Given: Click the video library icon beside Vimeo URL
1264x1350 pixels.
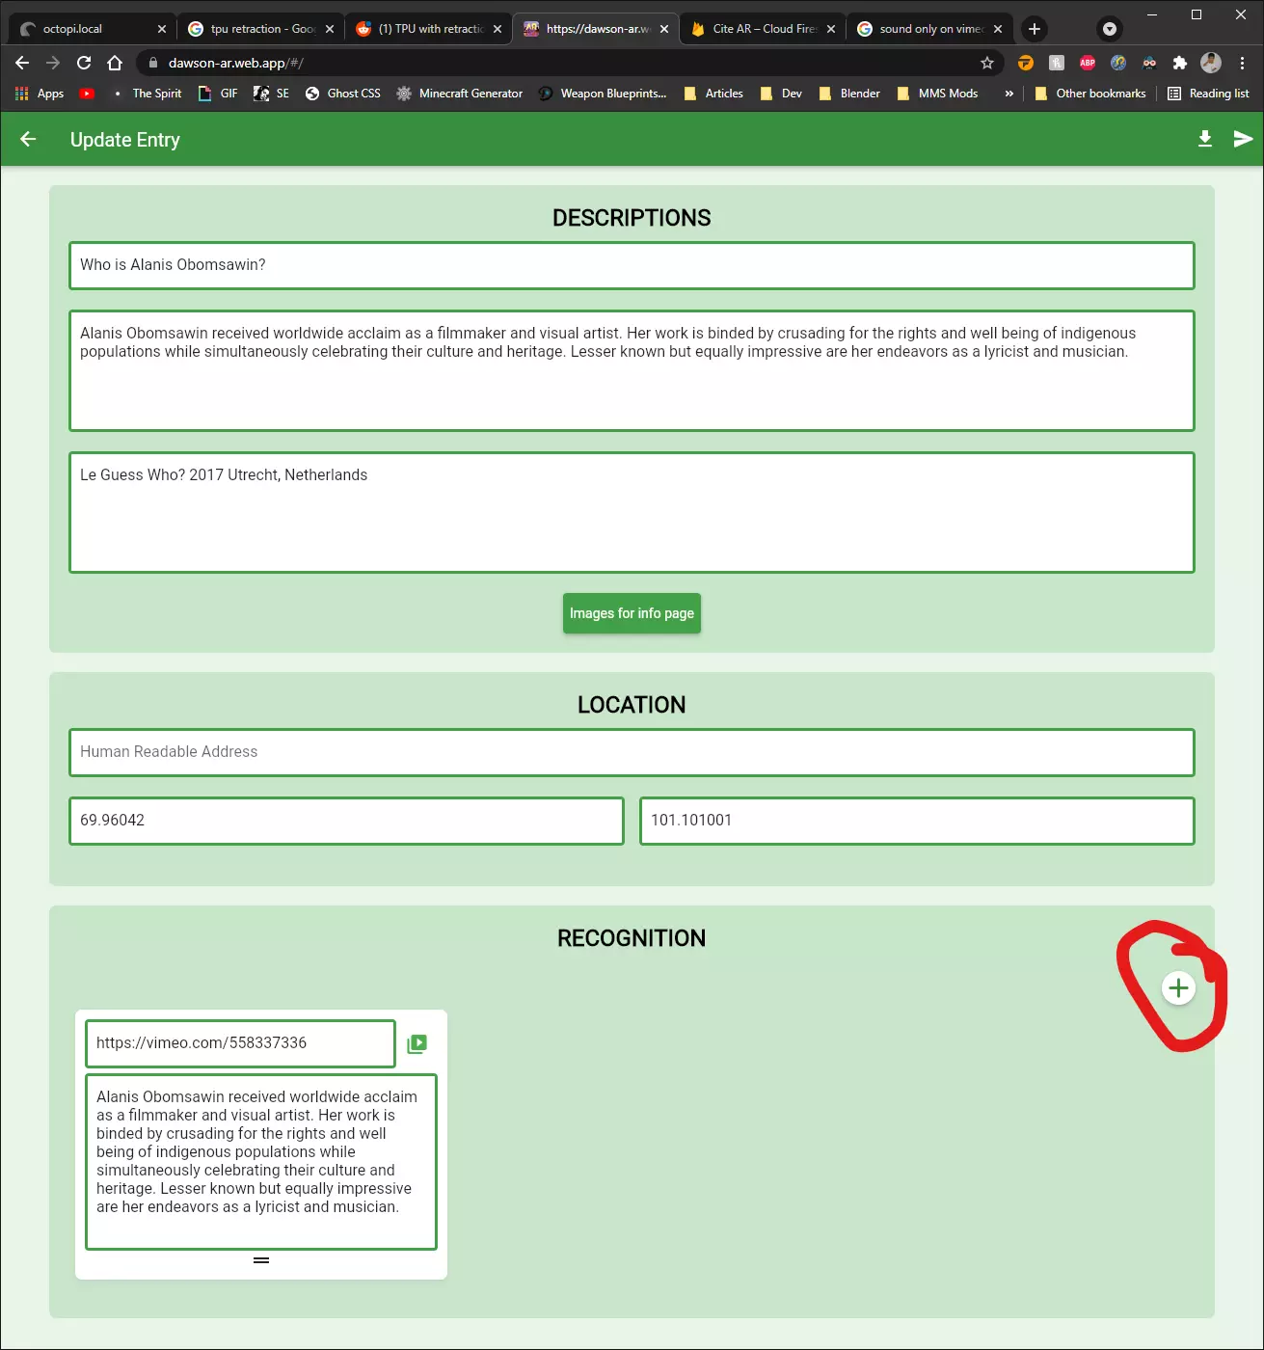Looking at the screenshot, I should (x=417, y=1043).
